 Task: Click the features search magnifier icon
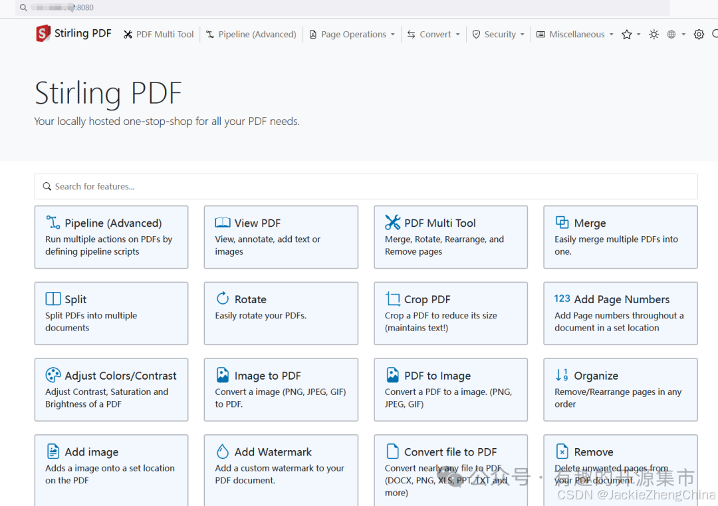[x=47, y=186]
